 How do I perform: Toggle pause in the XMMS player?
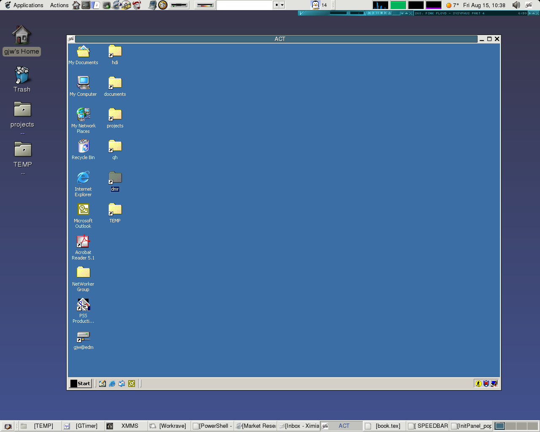tap(378, 13)
